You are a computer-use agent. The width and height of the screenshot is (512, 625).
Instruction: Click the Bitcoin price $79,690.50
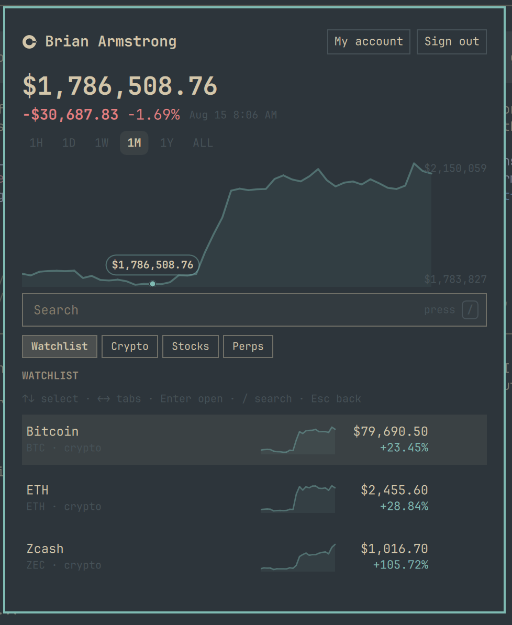click(x=391, y=431)
